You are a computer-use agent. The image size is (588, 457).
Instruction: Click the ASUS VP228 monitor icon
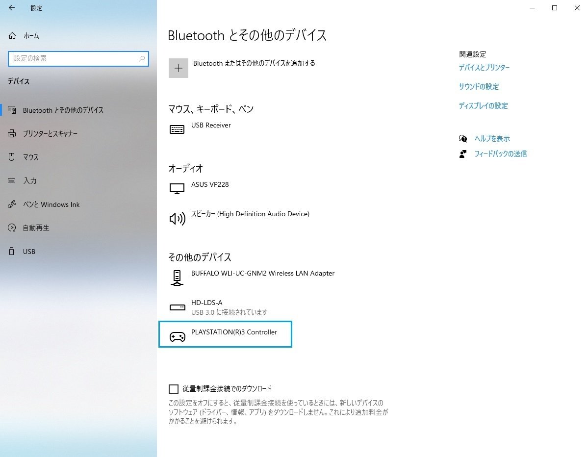pos(177,189)
